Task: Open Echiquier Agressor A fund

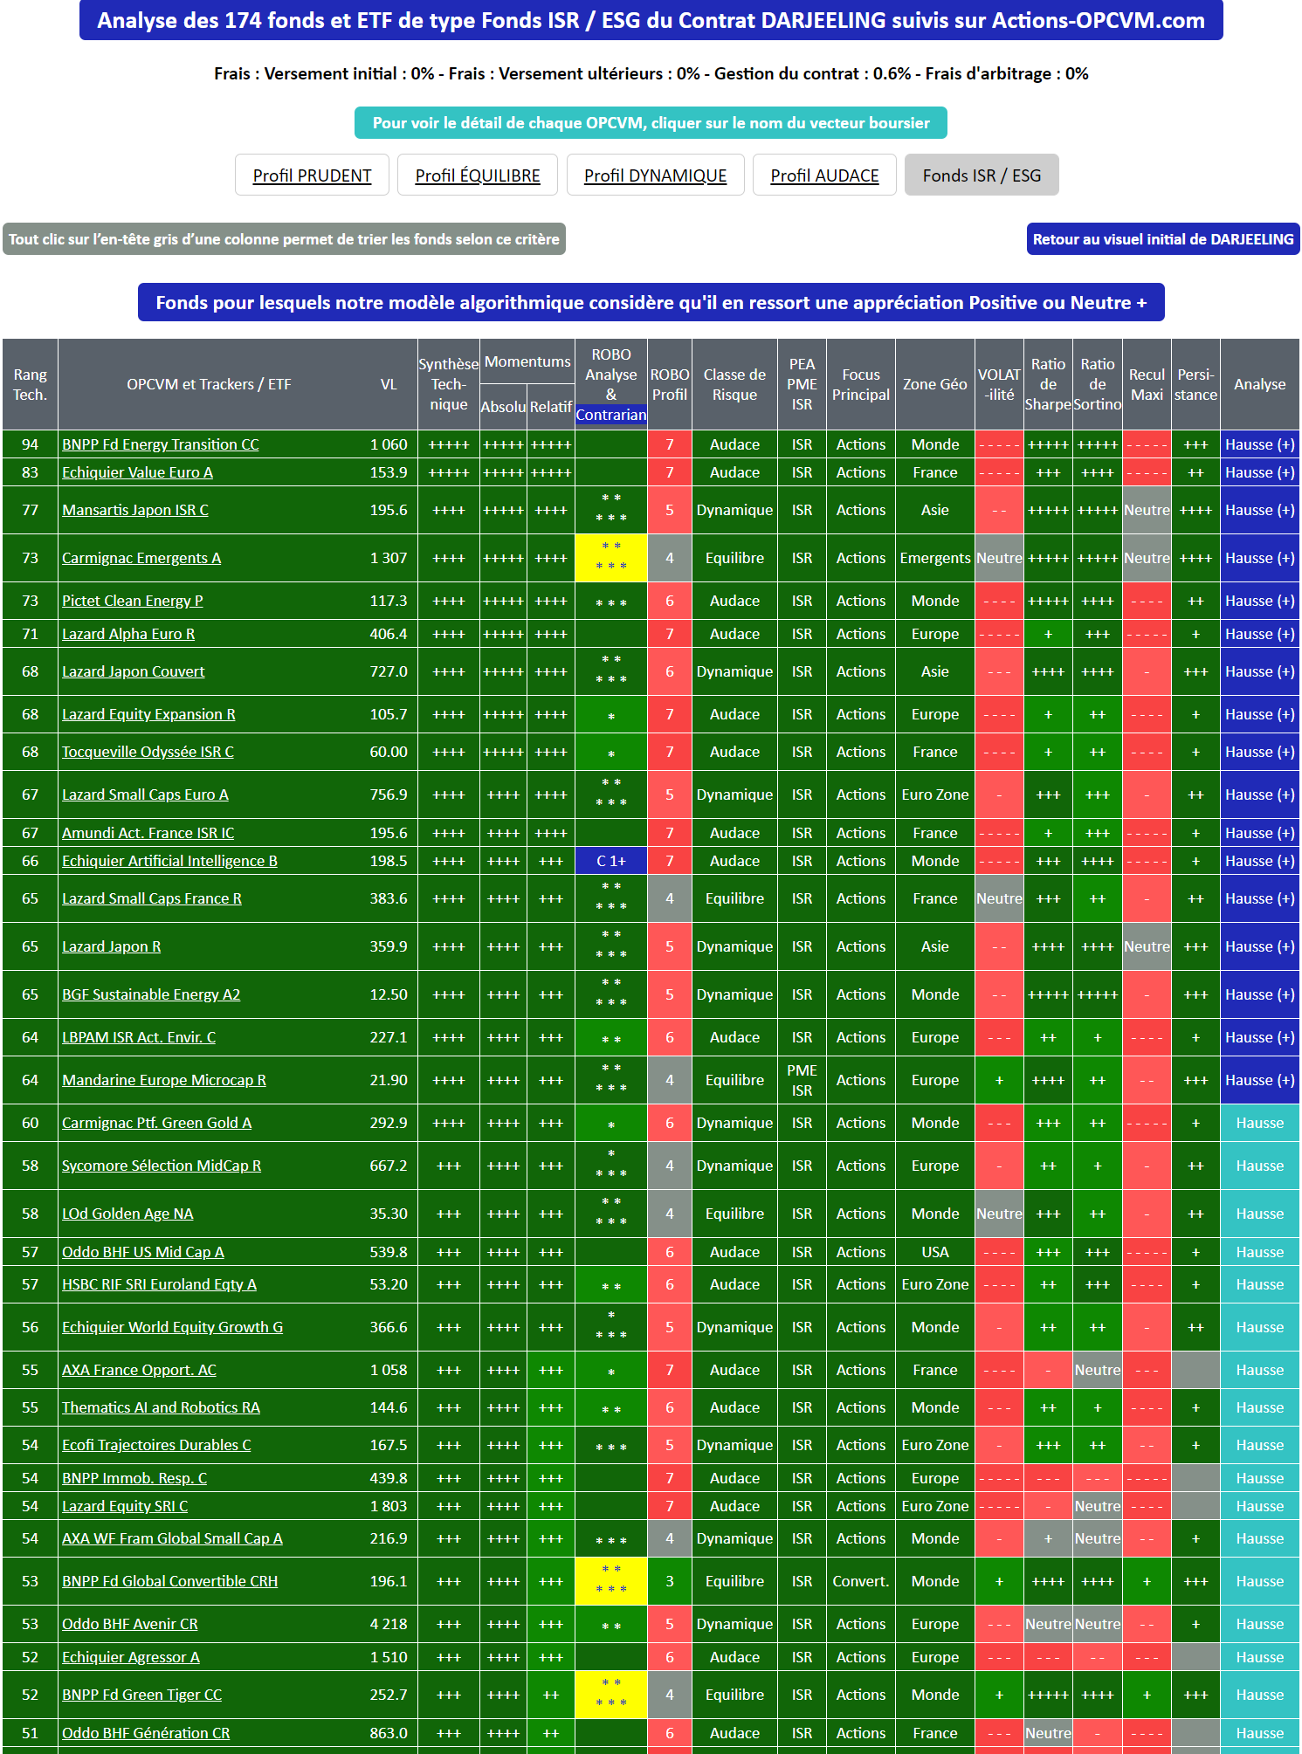Action: click(131, 1657)
